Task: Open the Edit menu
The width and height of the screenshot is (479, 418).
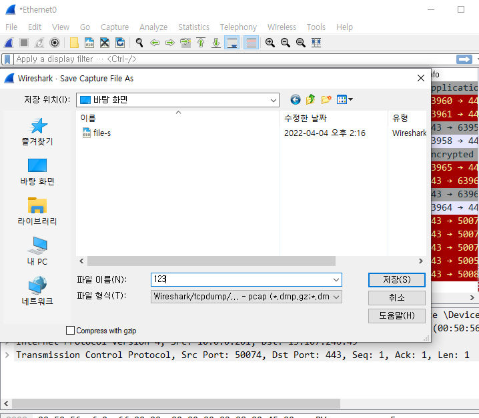Action: click(35, 27)
